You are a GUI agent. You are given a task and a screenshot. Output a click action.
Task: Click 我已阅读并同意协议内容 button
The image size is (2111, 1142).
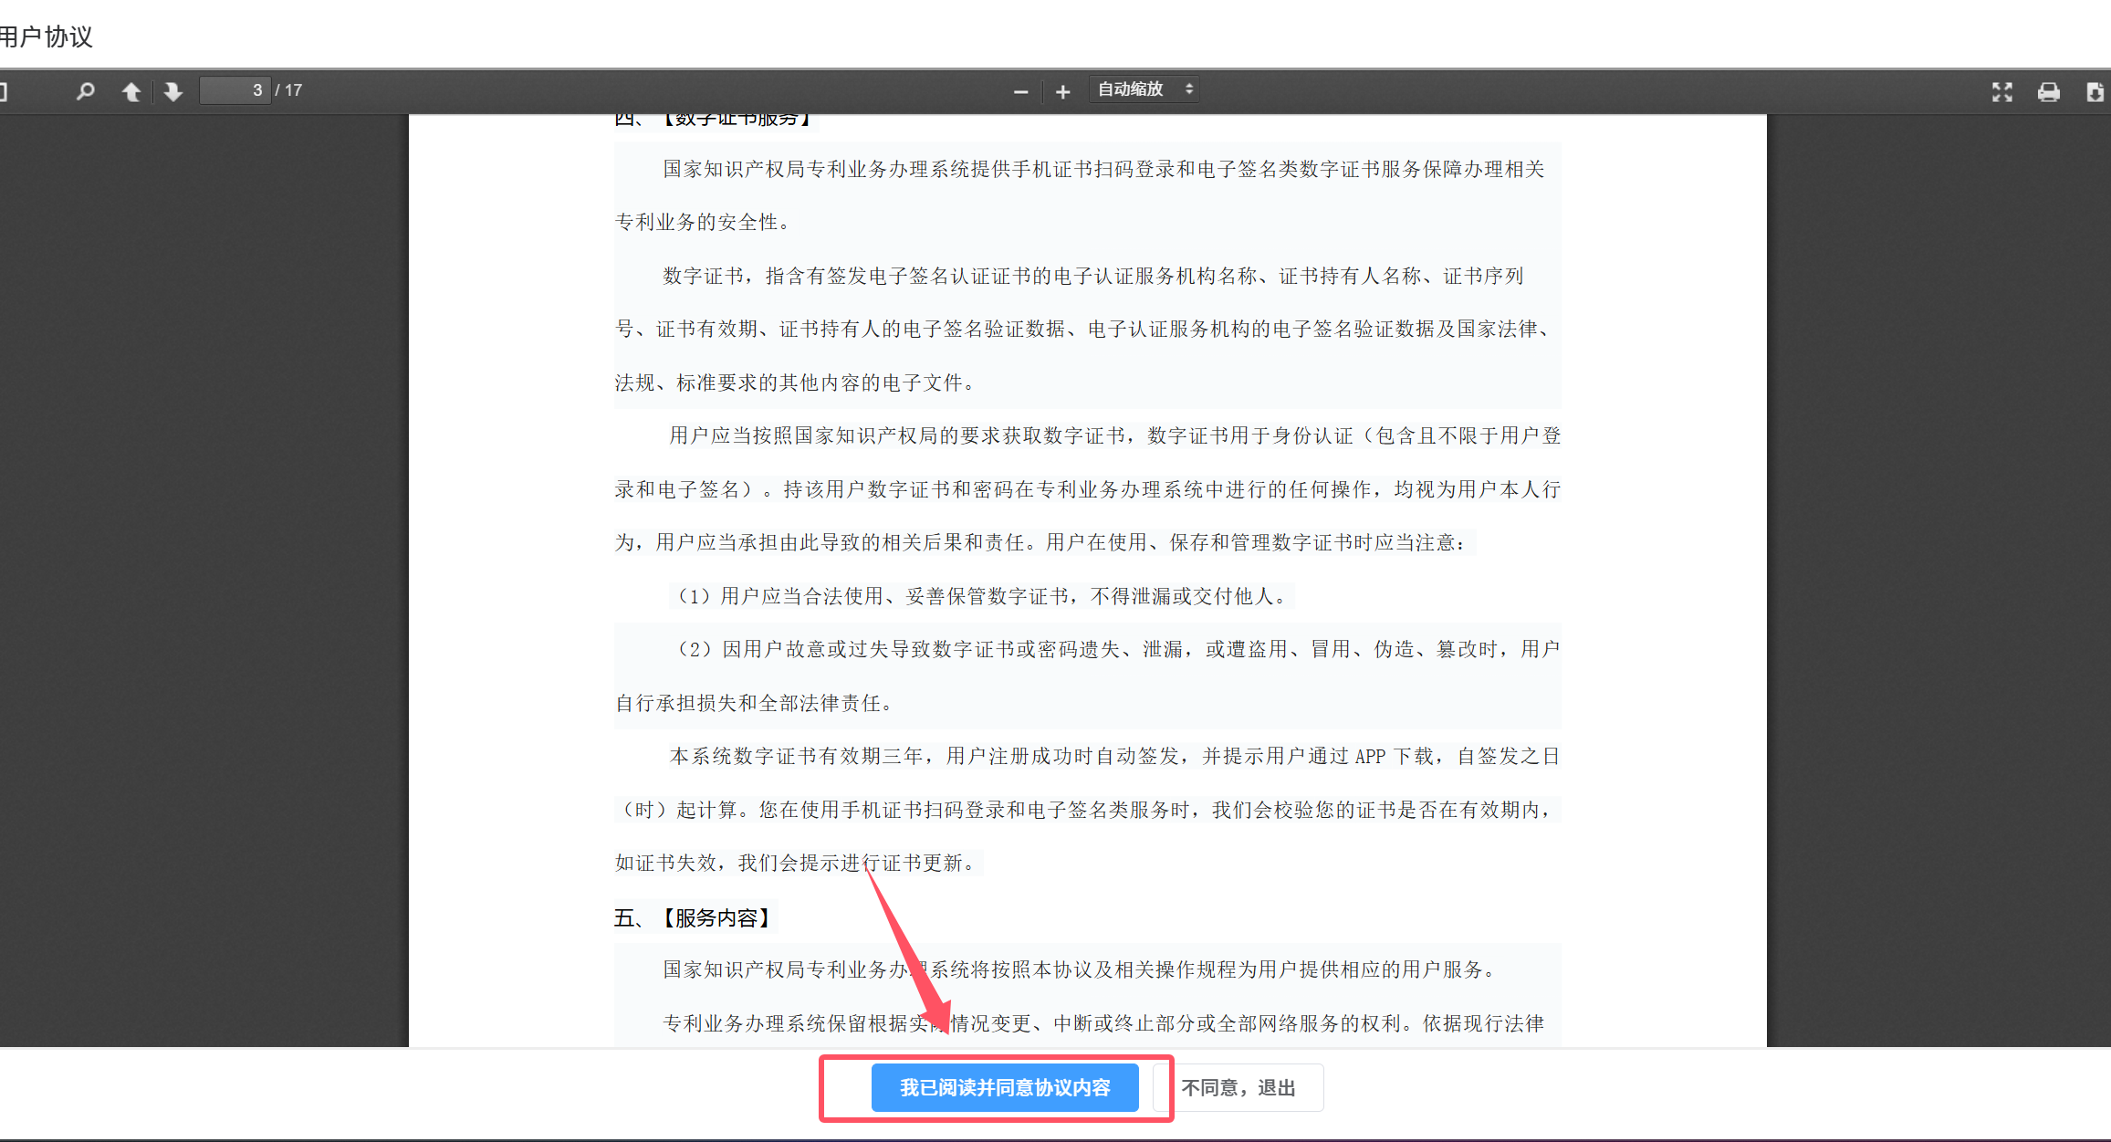click(x=1005, y=1087)
